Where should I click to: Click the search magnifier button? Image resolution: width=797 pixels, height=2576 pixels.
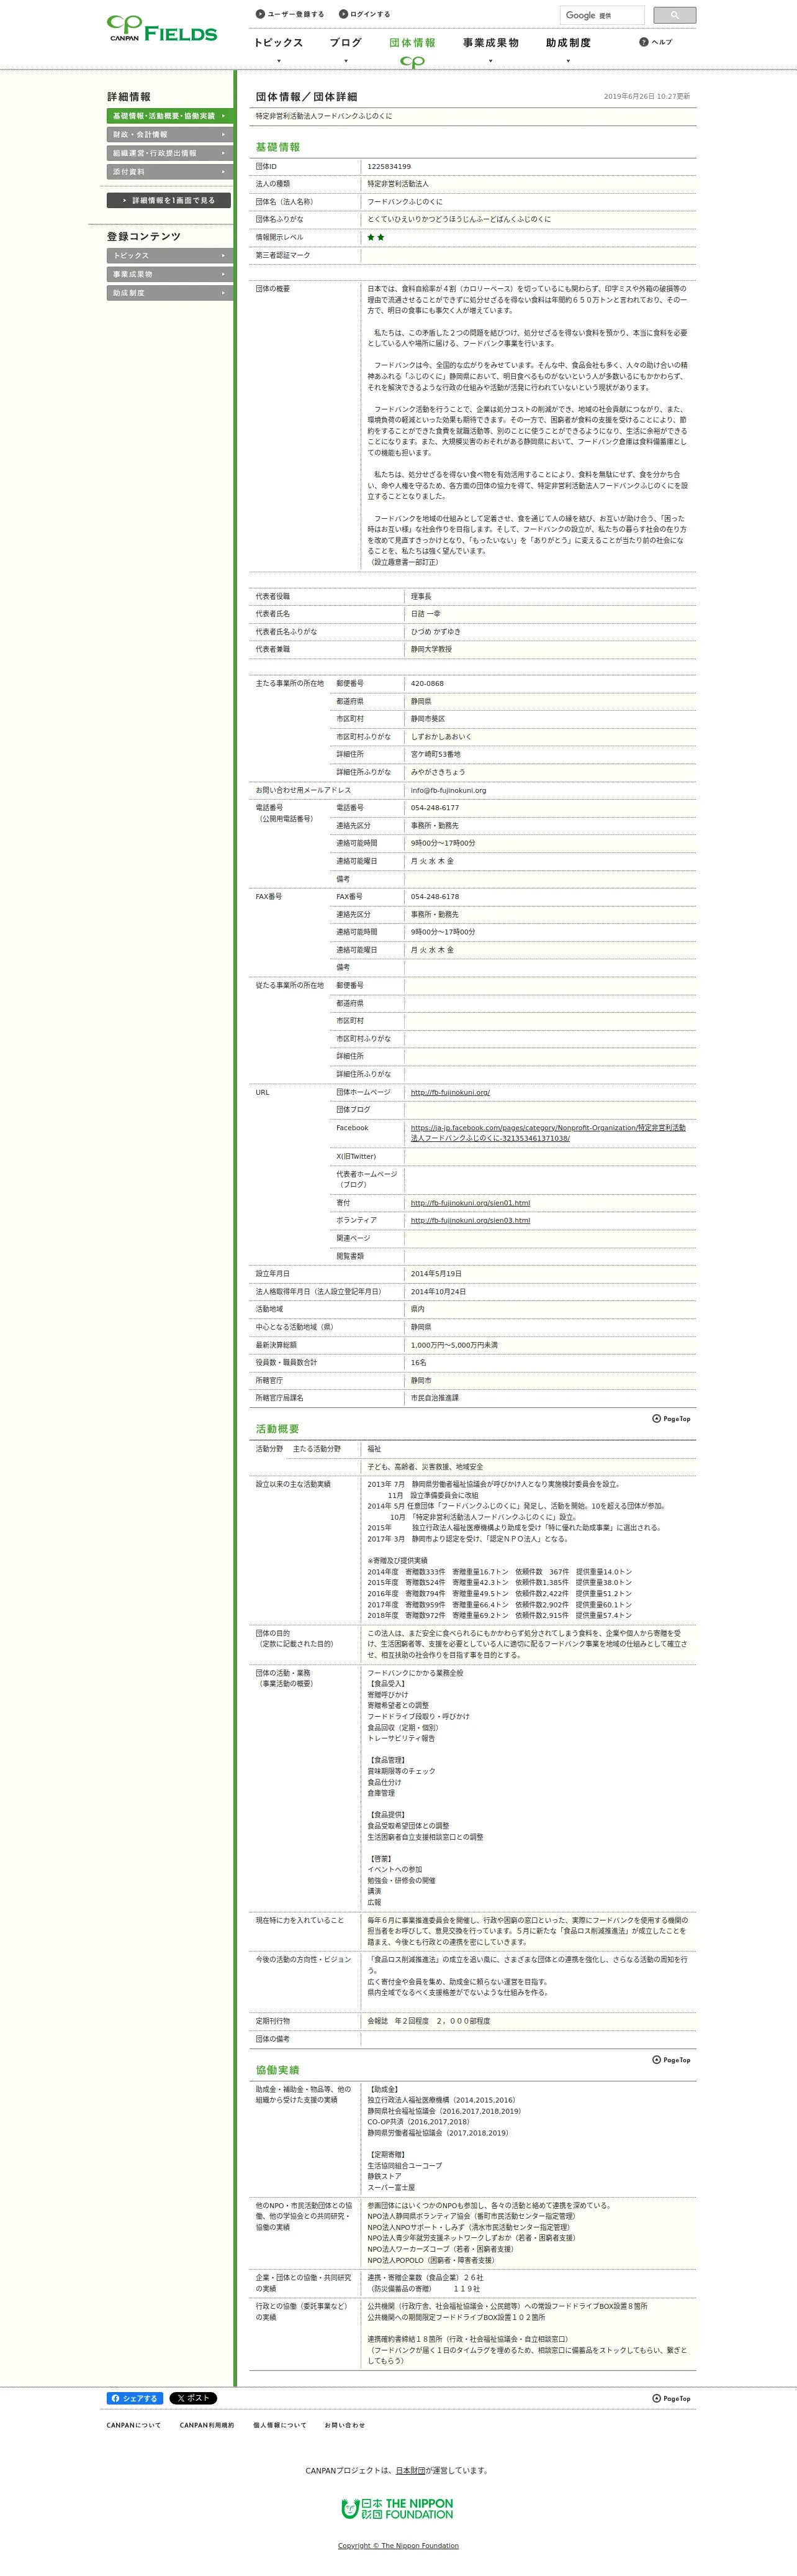tap(674, 15)
